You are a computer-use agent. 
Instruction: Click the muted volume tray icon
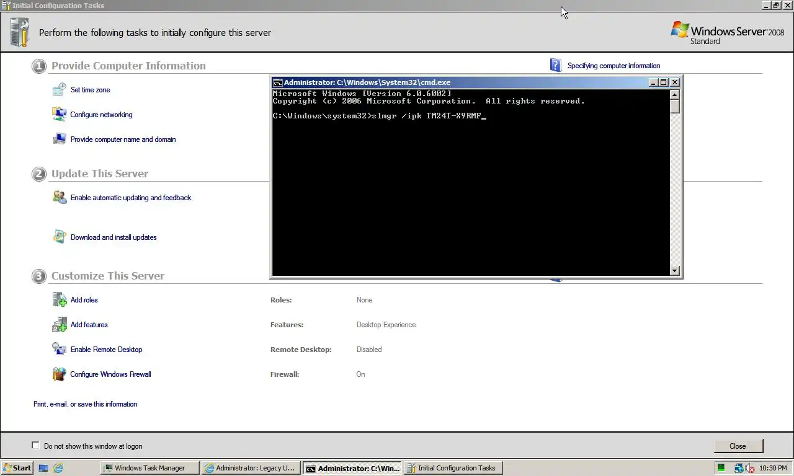[x=749, y=468]
